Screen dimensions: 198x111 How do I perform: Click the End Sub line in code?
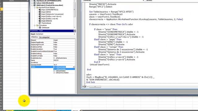click(91, 82)
